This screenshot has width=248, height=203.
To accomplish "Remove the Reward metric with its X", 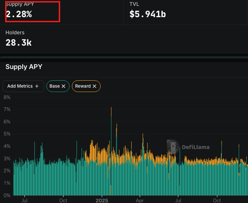I will pos(95,86).
